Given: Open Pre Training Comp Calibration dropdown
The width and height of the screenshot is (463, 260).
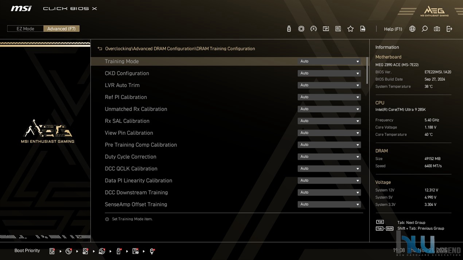Looking at the screenshot, I should point(329,145).
